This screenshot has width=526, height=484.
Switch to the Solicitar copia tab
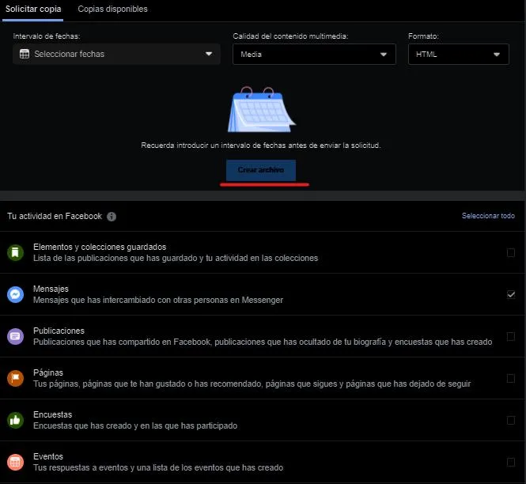click(x=33, y=9)
